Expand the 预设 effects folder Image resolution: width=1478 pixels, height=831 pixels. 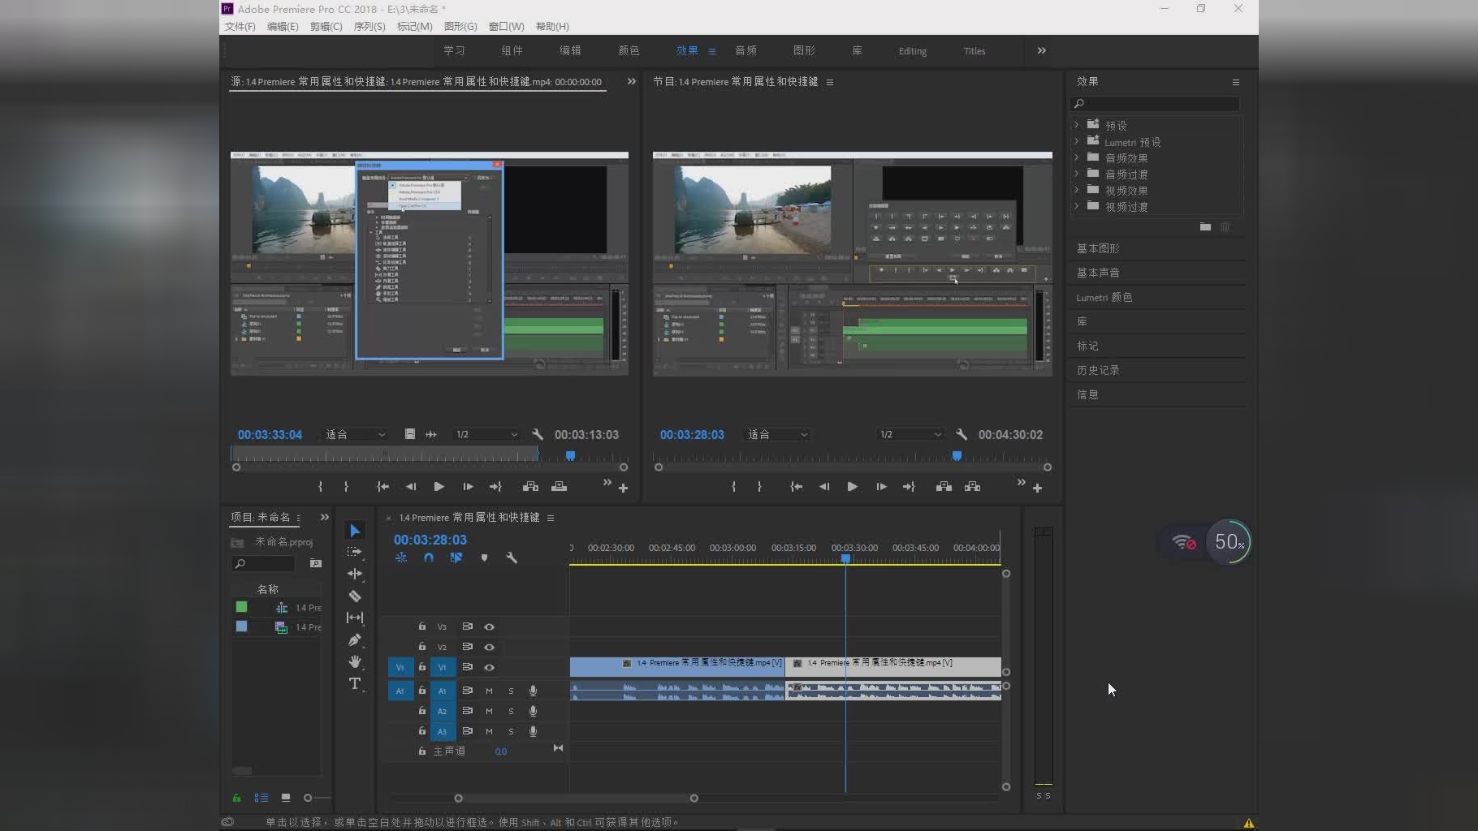point(1077,125)
